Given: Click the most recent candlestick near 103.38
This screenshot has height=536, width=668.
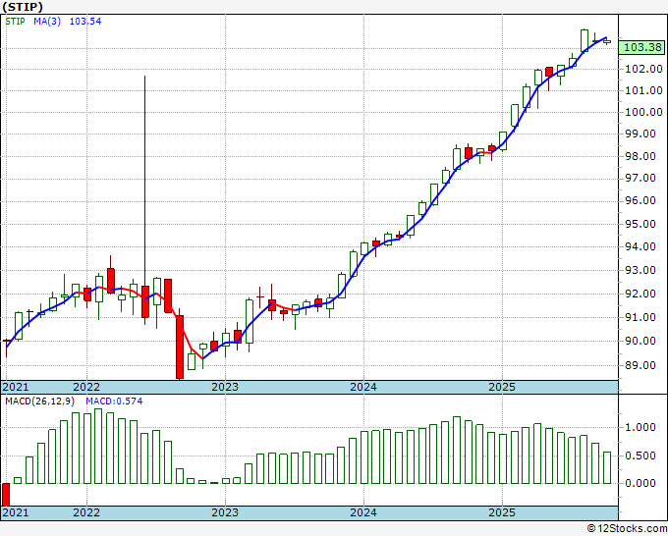Looking at the screenshot, I should pyautogui.click(x=607, y=41).
